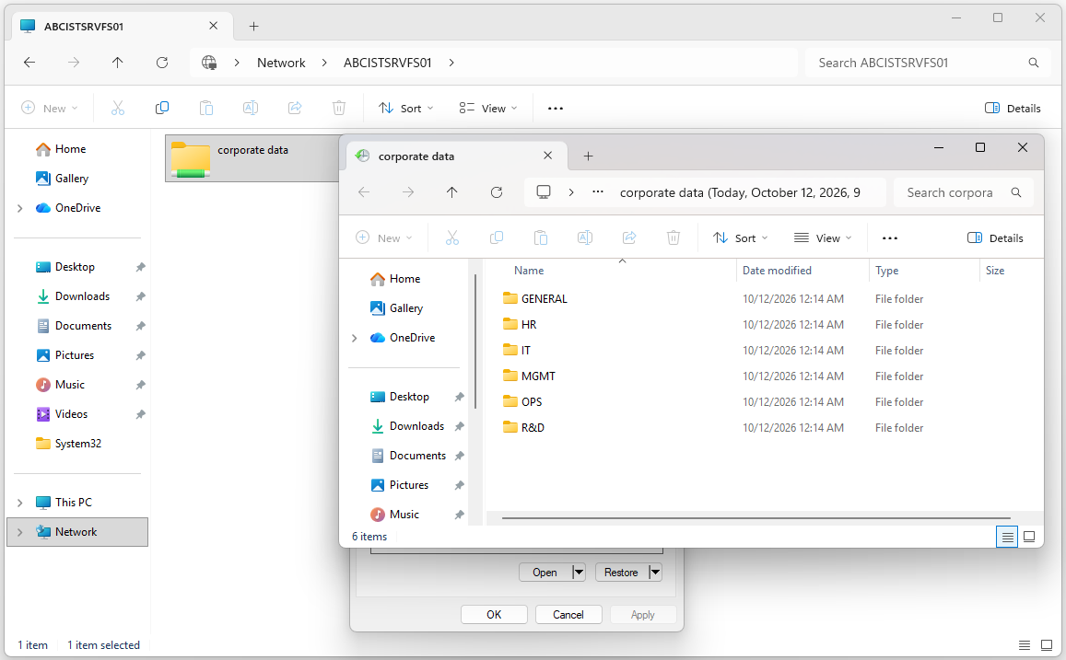Open the dropdown arrow next to Restore
1066x660 pixels.
[x=655, y=573]
